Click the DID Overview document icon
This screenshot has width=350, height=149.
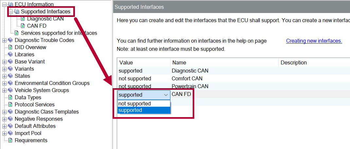10,47
